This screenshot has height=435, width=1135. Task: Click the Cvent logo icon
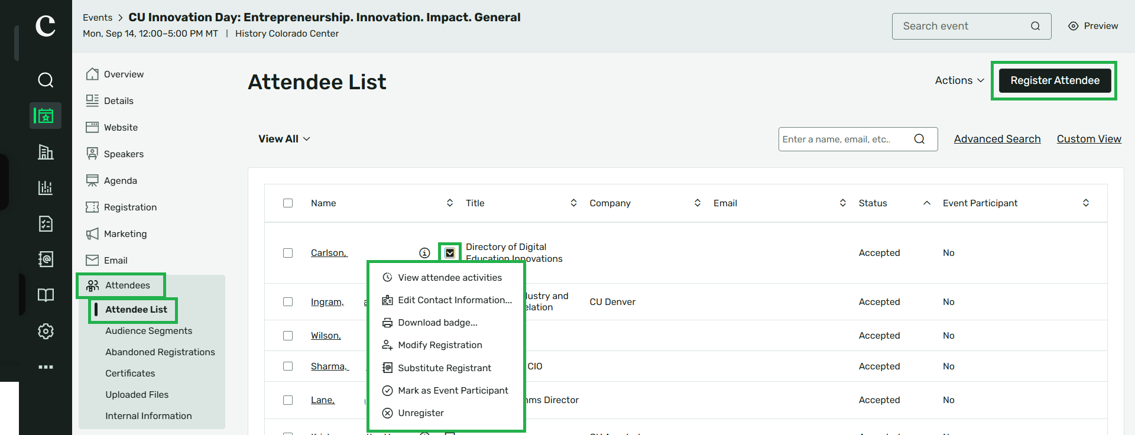(x=46, y=26)
